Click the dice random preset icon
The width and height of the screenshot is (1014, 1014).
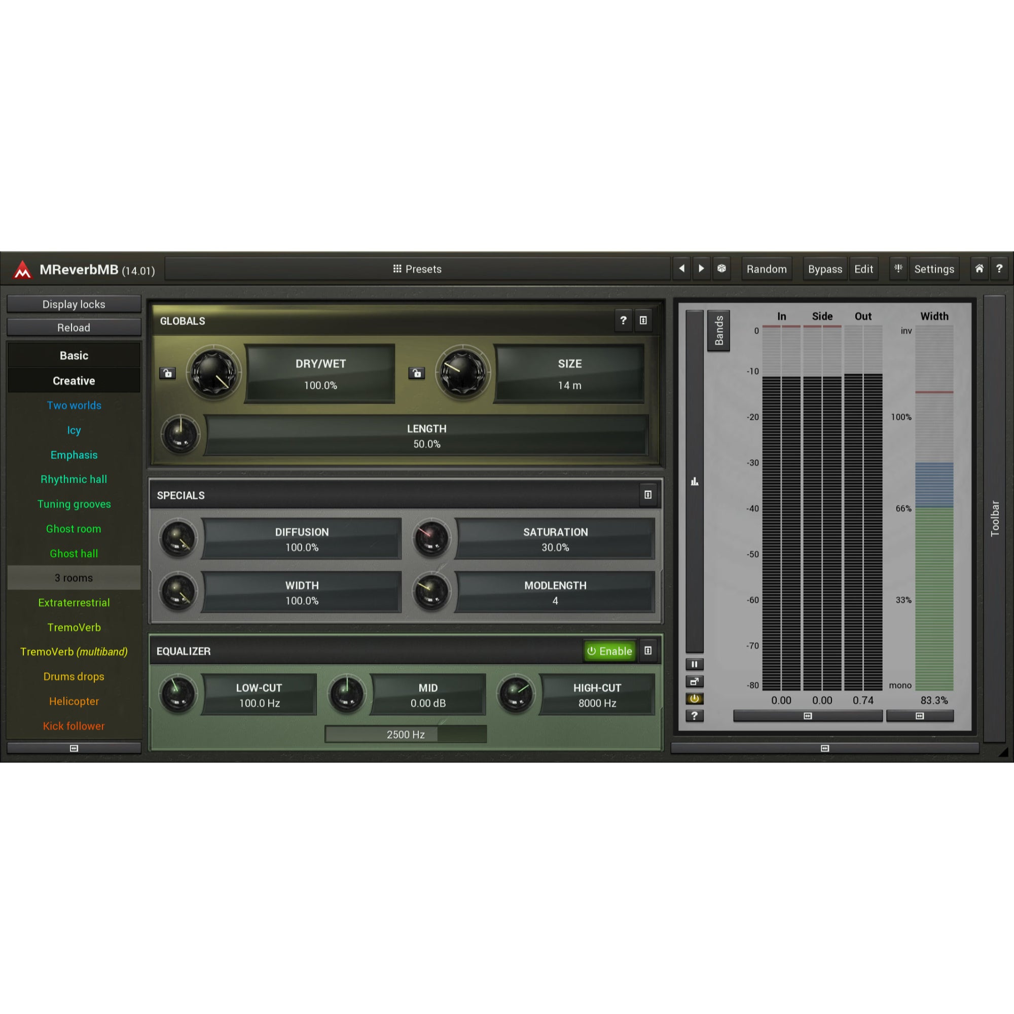pyautogui.click(x=721, y=269)
